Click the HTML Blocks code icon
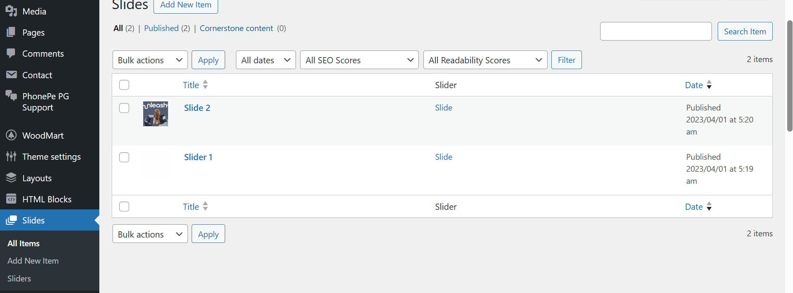793x293 pixels. [11, 199]
